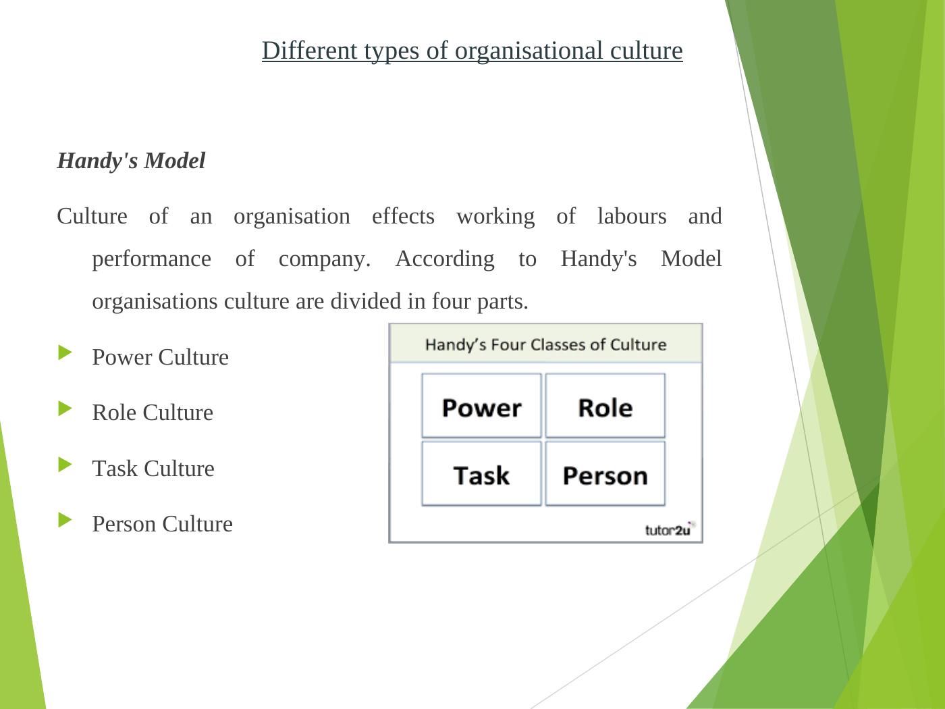
Task: Click the tutor2u logo in the diagram
Action: [668, 529]
